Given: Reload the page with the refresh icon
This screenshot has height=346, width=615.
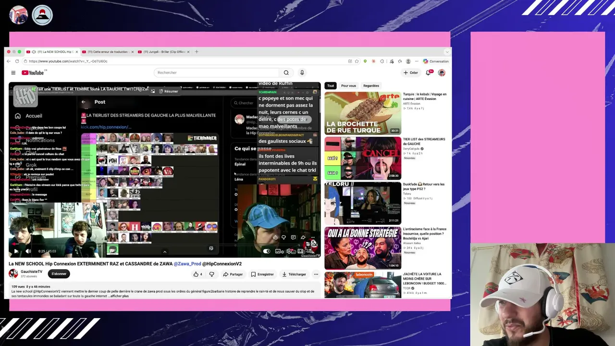Looking at the screenshot, I should point(17,61).
